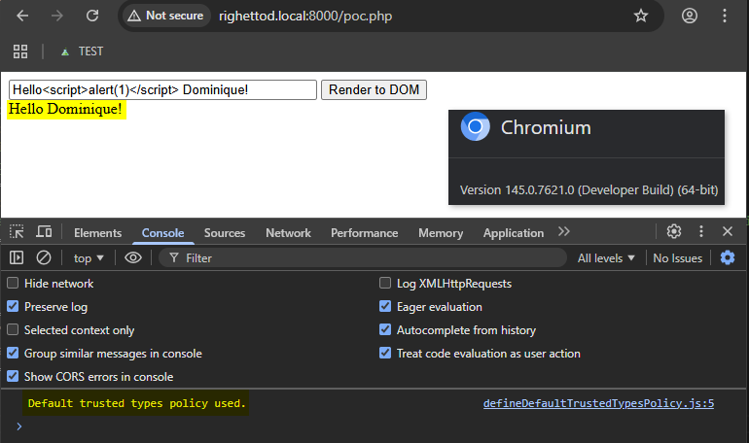
Task: Click the Render to DOM button
Action: [374, 89]
